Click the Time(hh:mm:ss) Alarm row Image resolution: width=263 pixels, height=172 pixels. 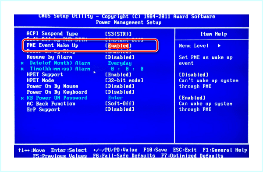click(x=60, y=69)
